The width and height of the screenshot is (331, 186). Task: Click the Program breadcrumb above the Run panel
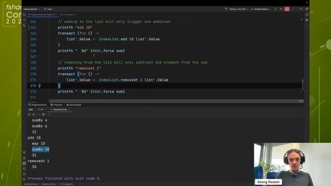[x=56, y=105]
